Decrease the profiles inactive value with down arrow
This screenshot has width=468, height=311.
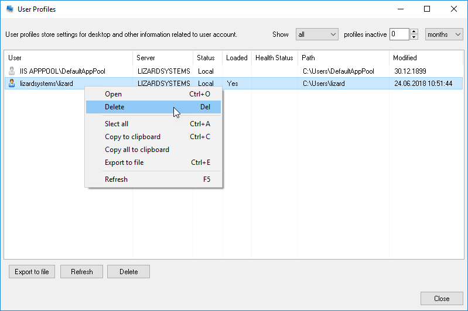click(414, 37)
